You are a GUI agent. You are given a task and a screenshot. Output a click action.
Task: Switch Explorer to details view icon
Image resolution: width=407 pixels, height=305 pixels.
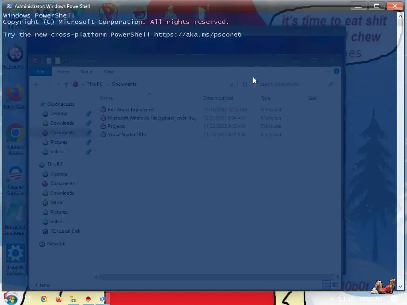click(327, 285)
